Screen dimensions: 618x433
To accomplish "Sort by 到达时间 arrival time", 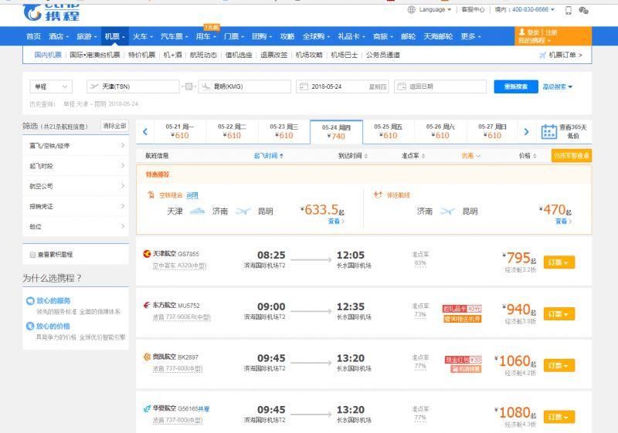I will pos(353,156).
